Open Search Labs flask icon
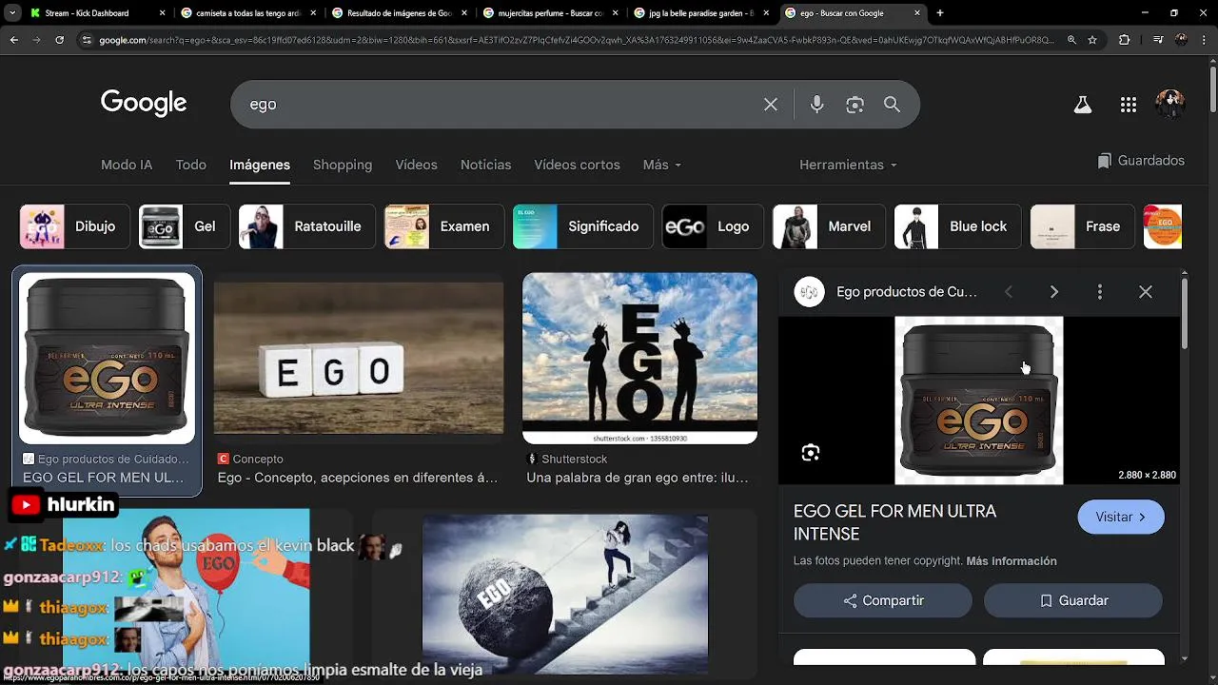This screenshot has height=685, width=1218. click(1082, 105)
